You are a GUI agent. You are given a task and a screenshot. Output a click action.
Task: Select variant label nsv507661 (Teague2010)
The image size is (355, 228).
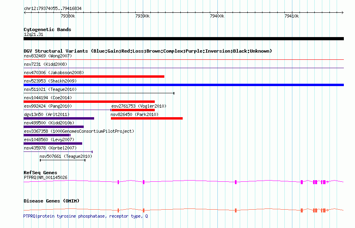[66, 156]
